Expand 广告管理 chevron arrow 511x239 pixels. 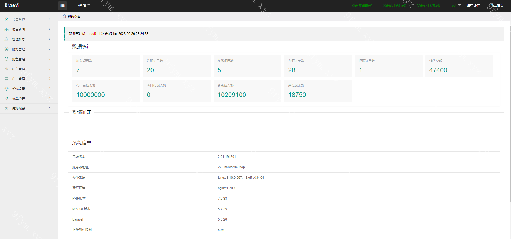tap(49, 79)
